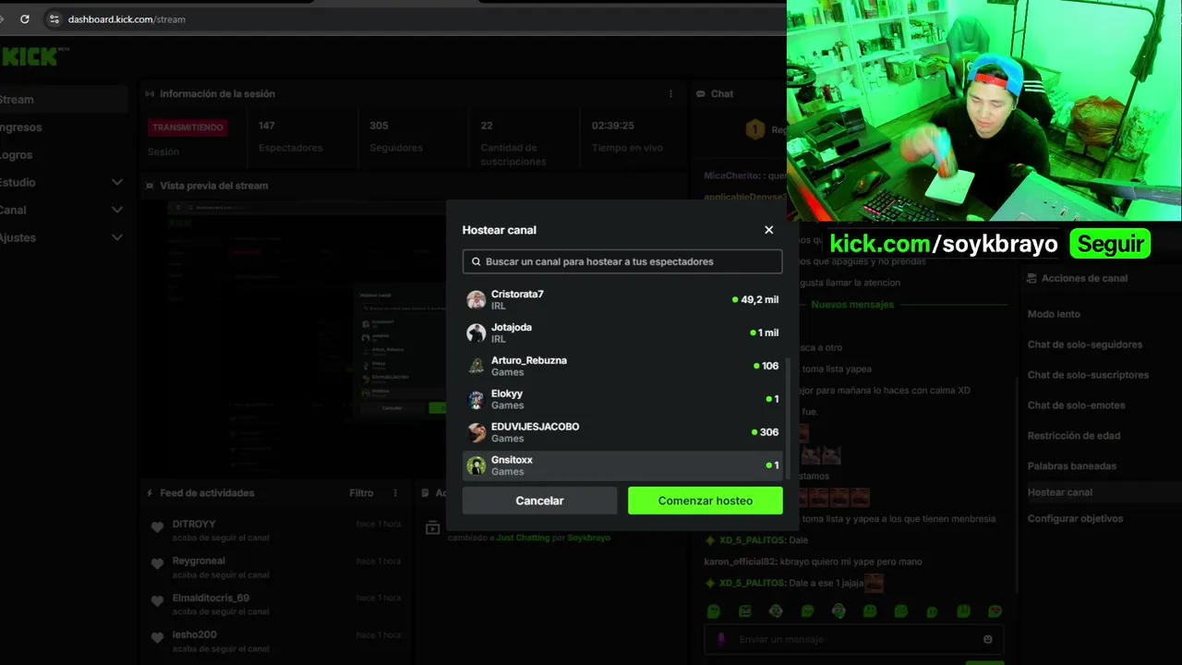1182x665 pixels.
Task: Click the Seguir button on the overlay
Action: pos(1110,244)
